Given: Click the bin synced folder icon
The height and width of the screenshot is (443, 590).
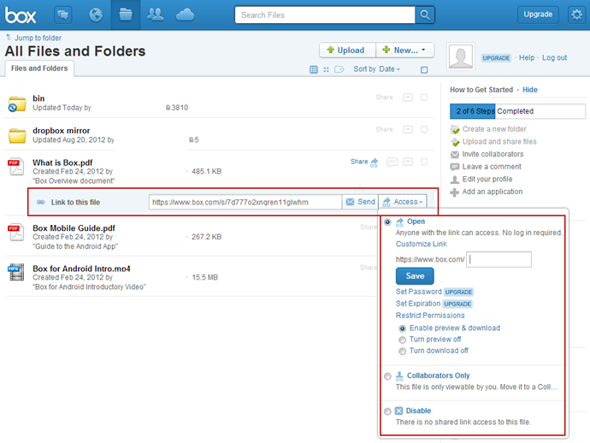Looking at the screenshot, I should coord(17,103).
